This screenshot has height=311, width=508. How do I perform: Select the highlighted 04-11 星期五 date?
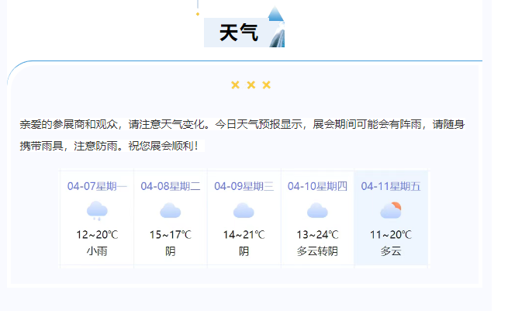pyautogui.click(x=391, y=186)
